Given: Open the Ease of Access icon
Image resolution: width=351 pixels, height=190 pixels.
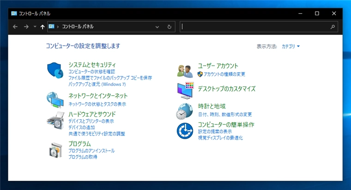Looking at the screenshot, I should [x=185, y=131].
